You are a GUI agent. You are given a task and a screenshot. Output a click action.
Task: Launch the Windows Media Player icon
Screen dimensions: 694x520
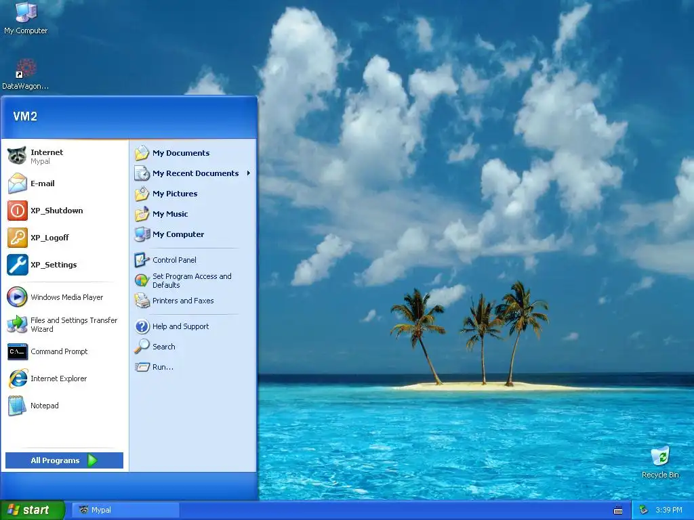click(x=17, y=297)
